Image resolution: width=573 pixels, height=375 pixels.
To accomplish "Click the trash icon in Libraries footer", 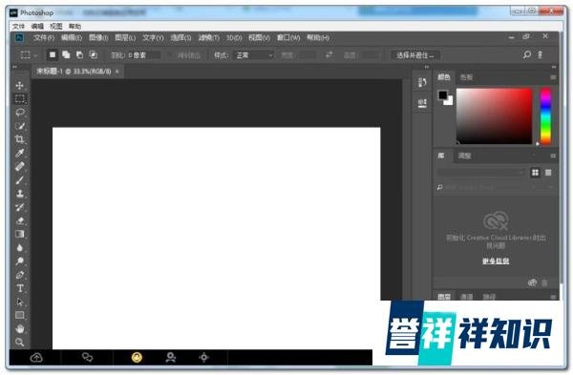I will coord(545,282).
